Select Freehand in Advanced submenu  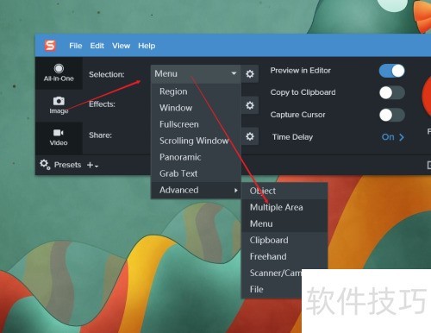284,256
